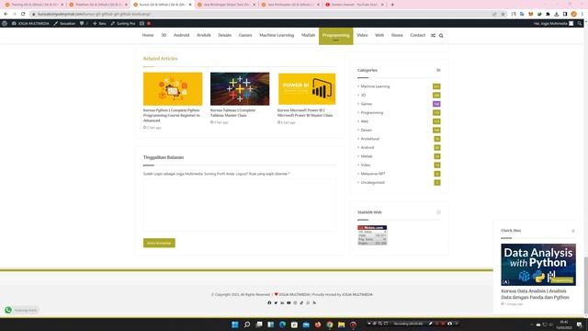Click Sunting Pos in admin bar
Viewport: 588px width, 331px height.
pos(123,23)
